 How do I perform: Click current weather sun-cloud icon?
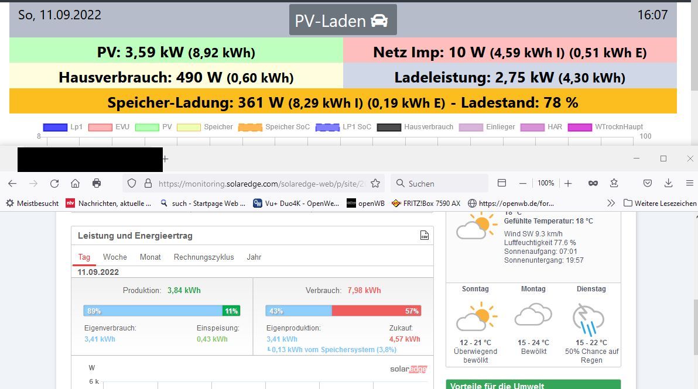click(476, 226)
